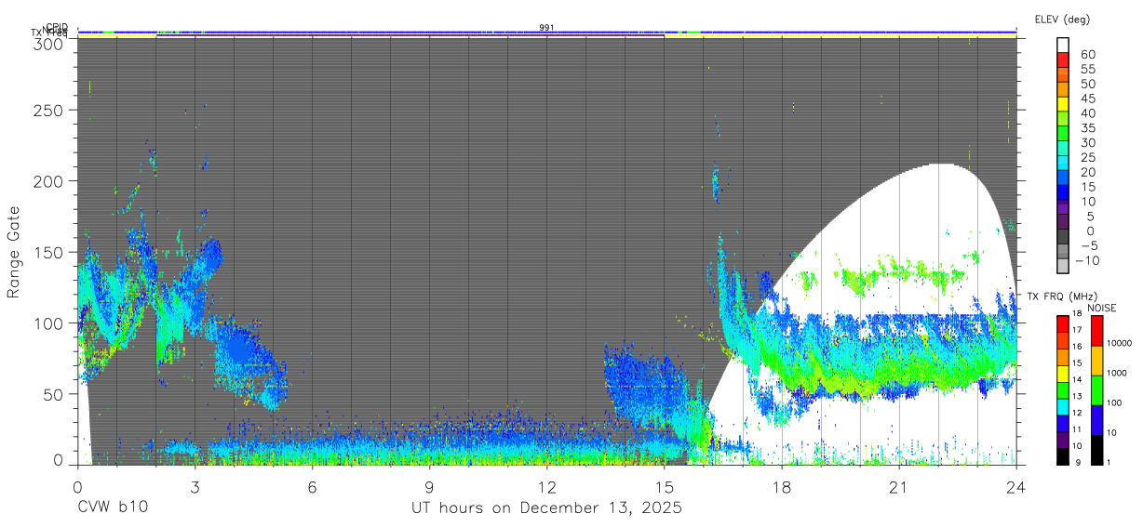
Task: Click the black 9–10 swatch in TX FRQ legend
Action: 1062,456
